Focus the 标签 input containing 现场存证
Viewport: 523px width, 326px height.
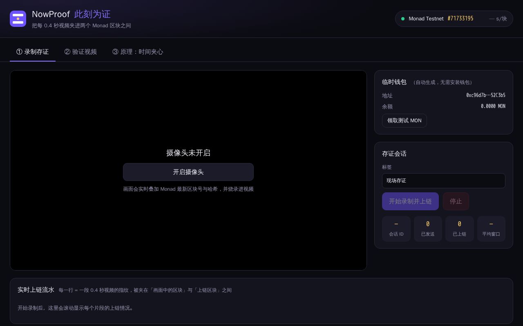[x=444, y=181]
